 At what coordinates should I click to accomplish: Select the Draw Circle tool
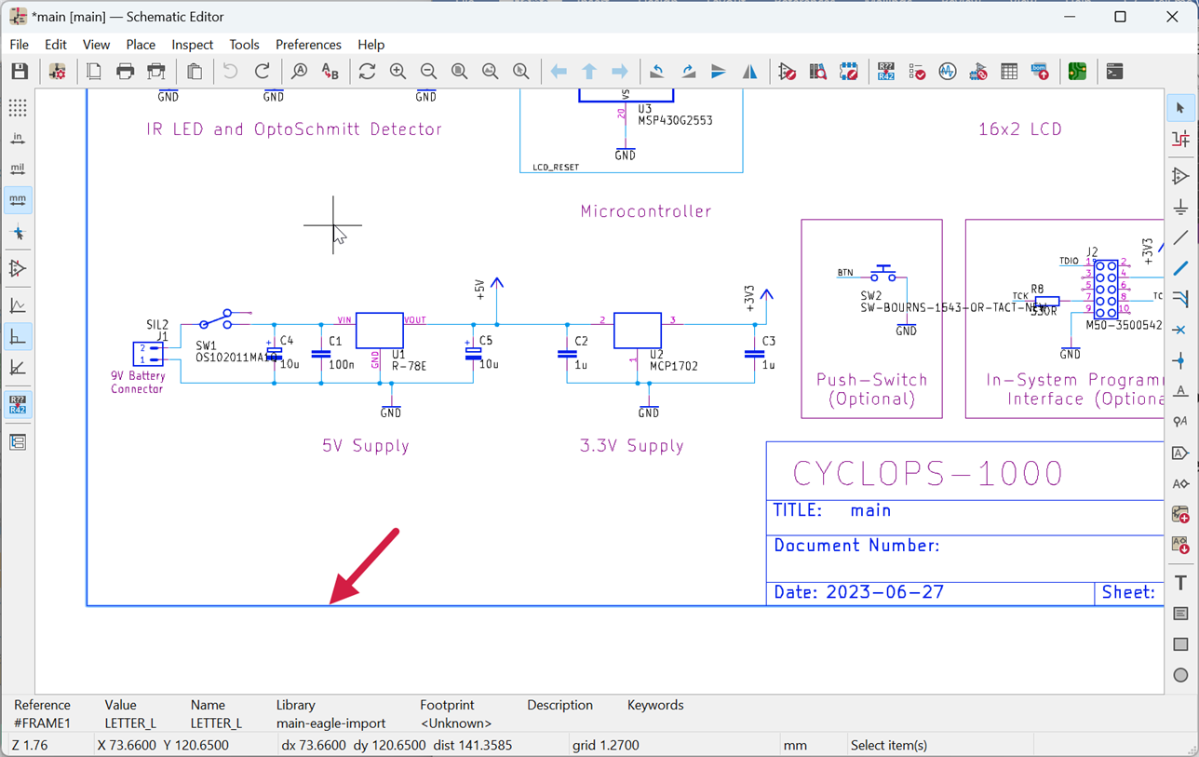1180,675
